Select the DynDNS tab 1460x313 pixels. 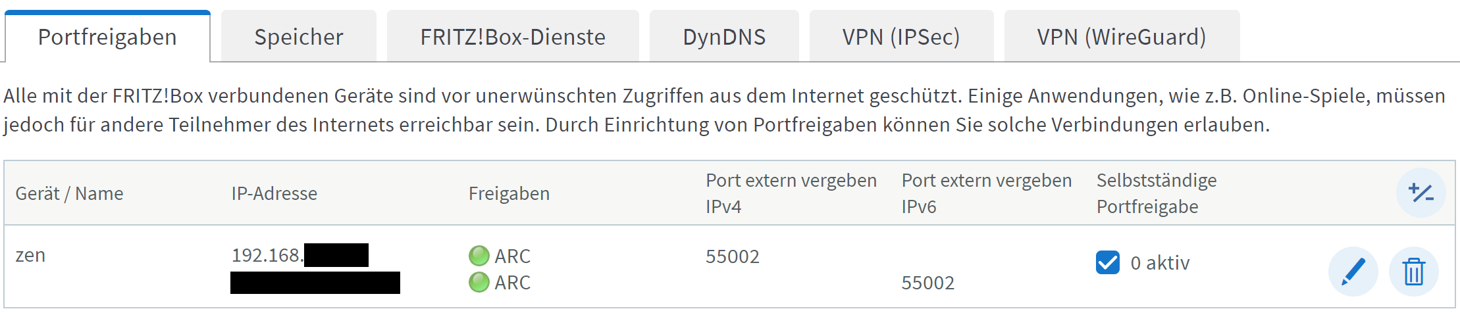(x=724, y=36)
